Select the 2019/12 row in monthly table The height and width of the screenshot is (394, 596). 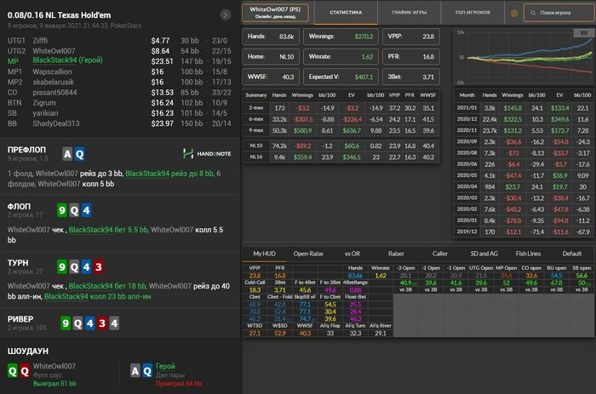click(x=524, y=231)
